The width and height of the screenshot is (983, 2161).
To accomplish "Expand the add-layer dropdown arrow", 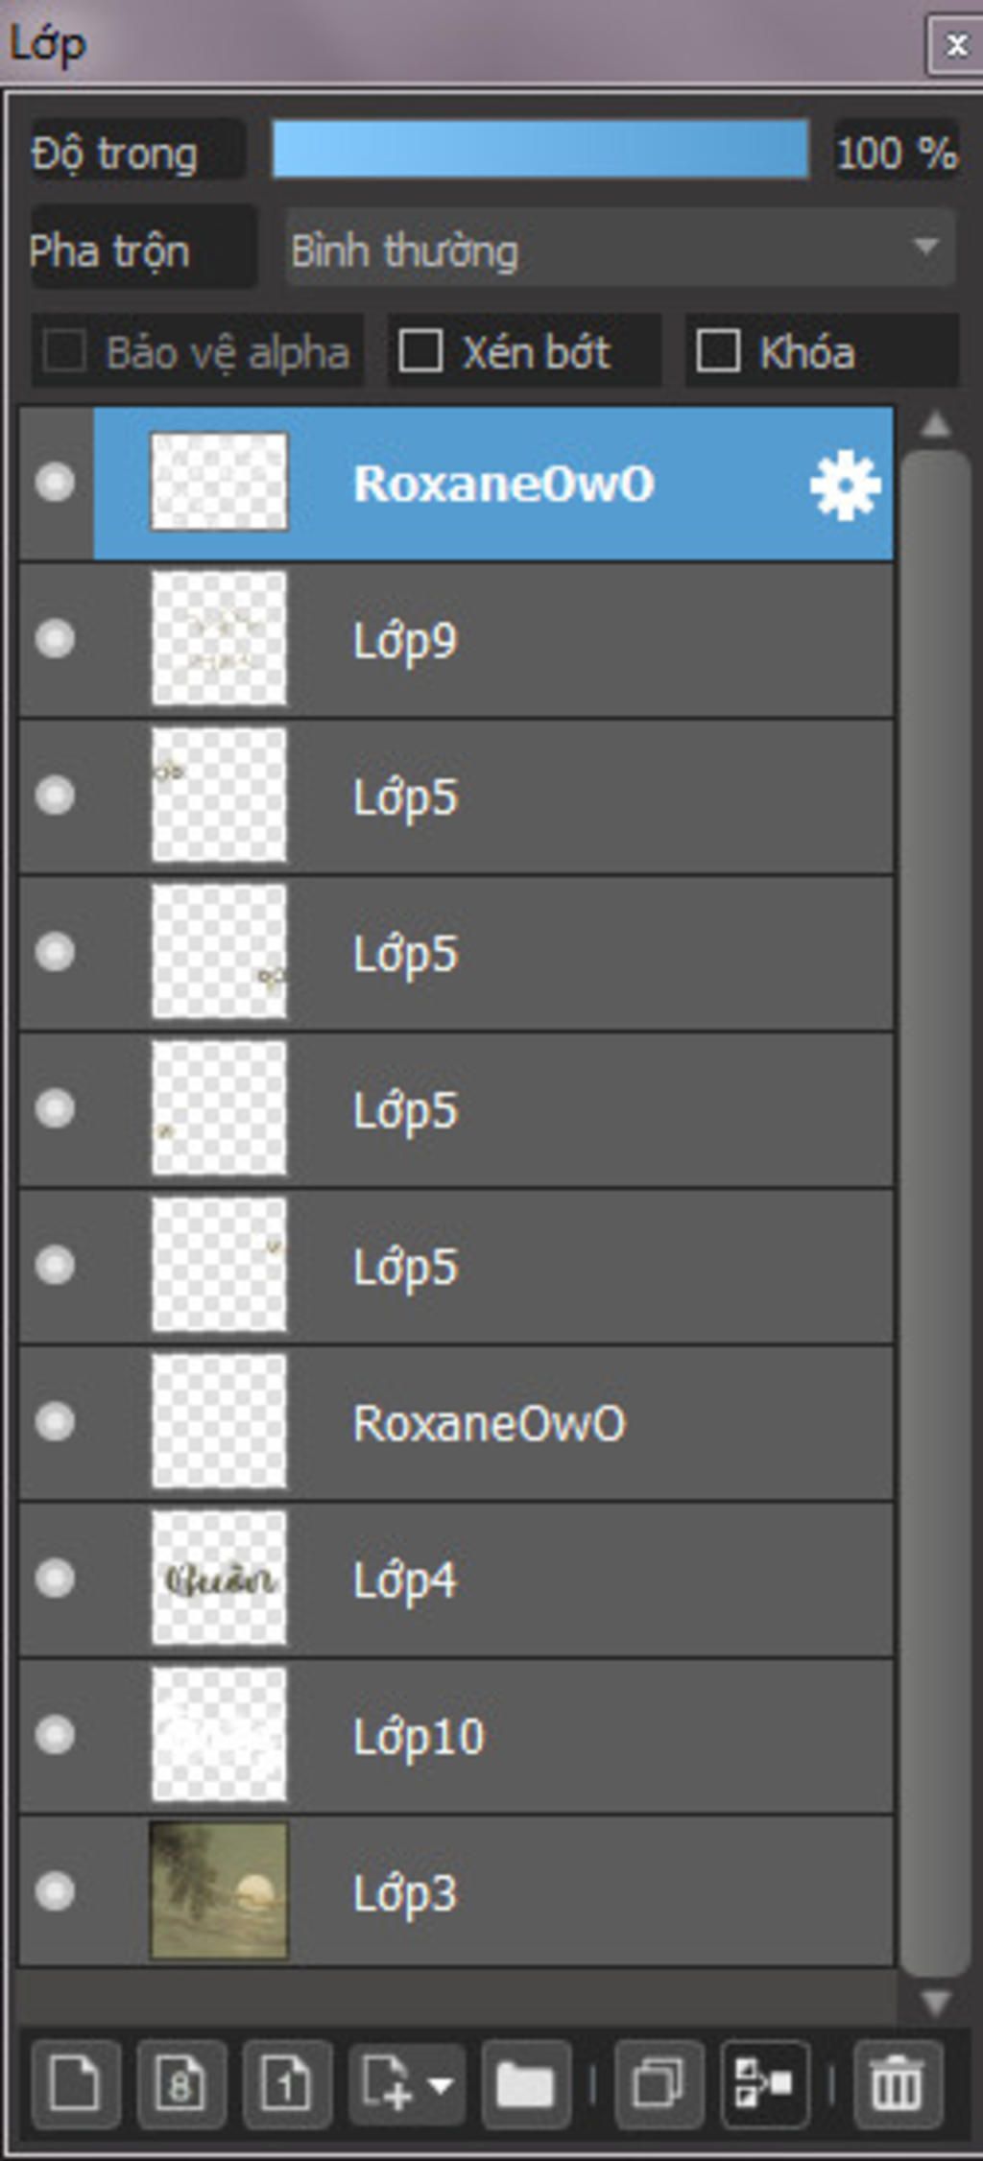I will point(441,2084).
